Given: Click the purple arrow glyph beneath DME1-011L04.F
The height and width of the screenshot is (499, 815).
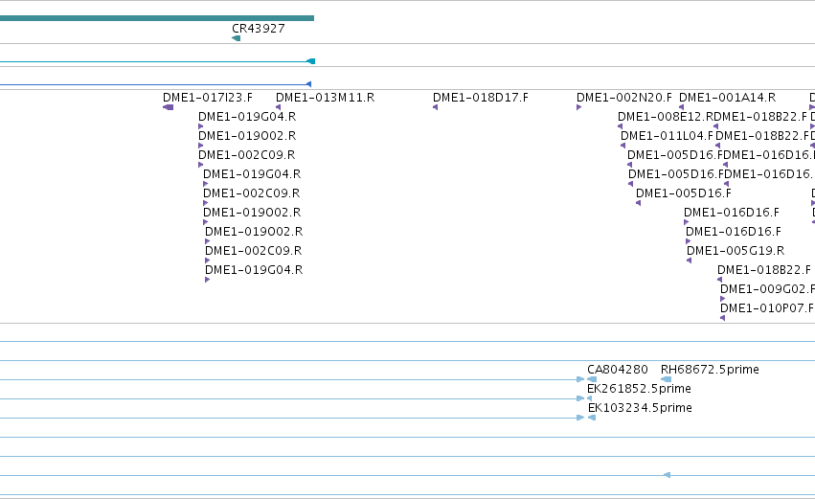Looking at the screenshot, I should pyautogui.click(x=623, y=147).
